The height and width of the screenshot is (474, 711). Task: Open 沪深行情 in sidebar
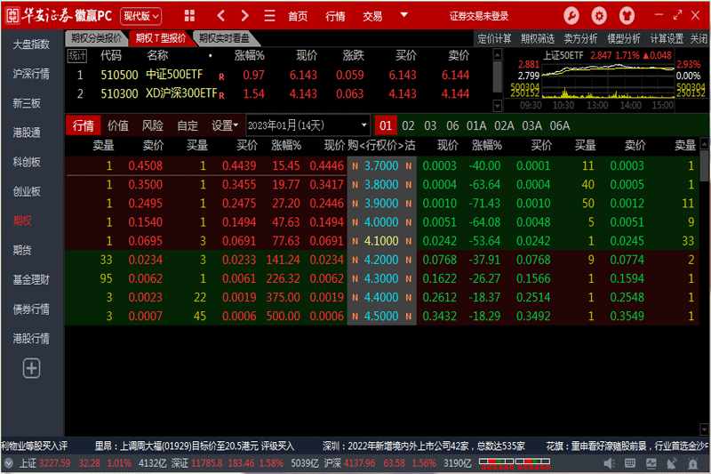[x=31, y=74]
